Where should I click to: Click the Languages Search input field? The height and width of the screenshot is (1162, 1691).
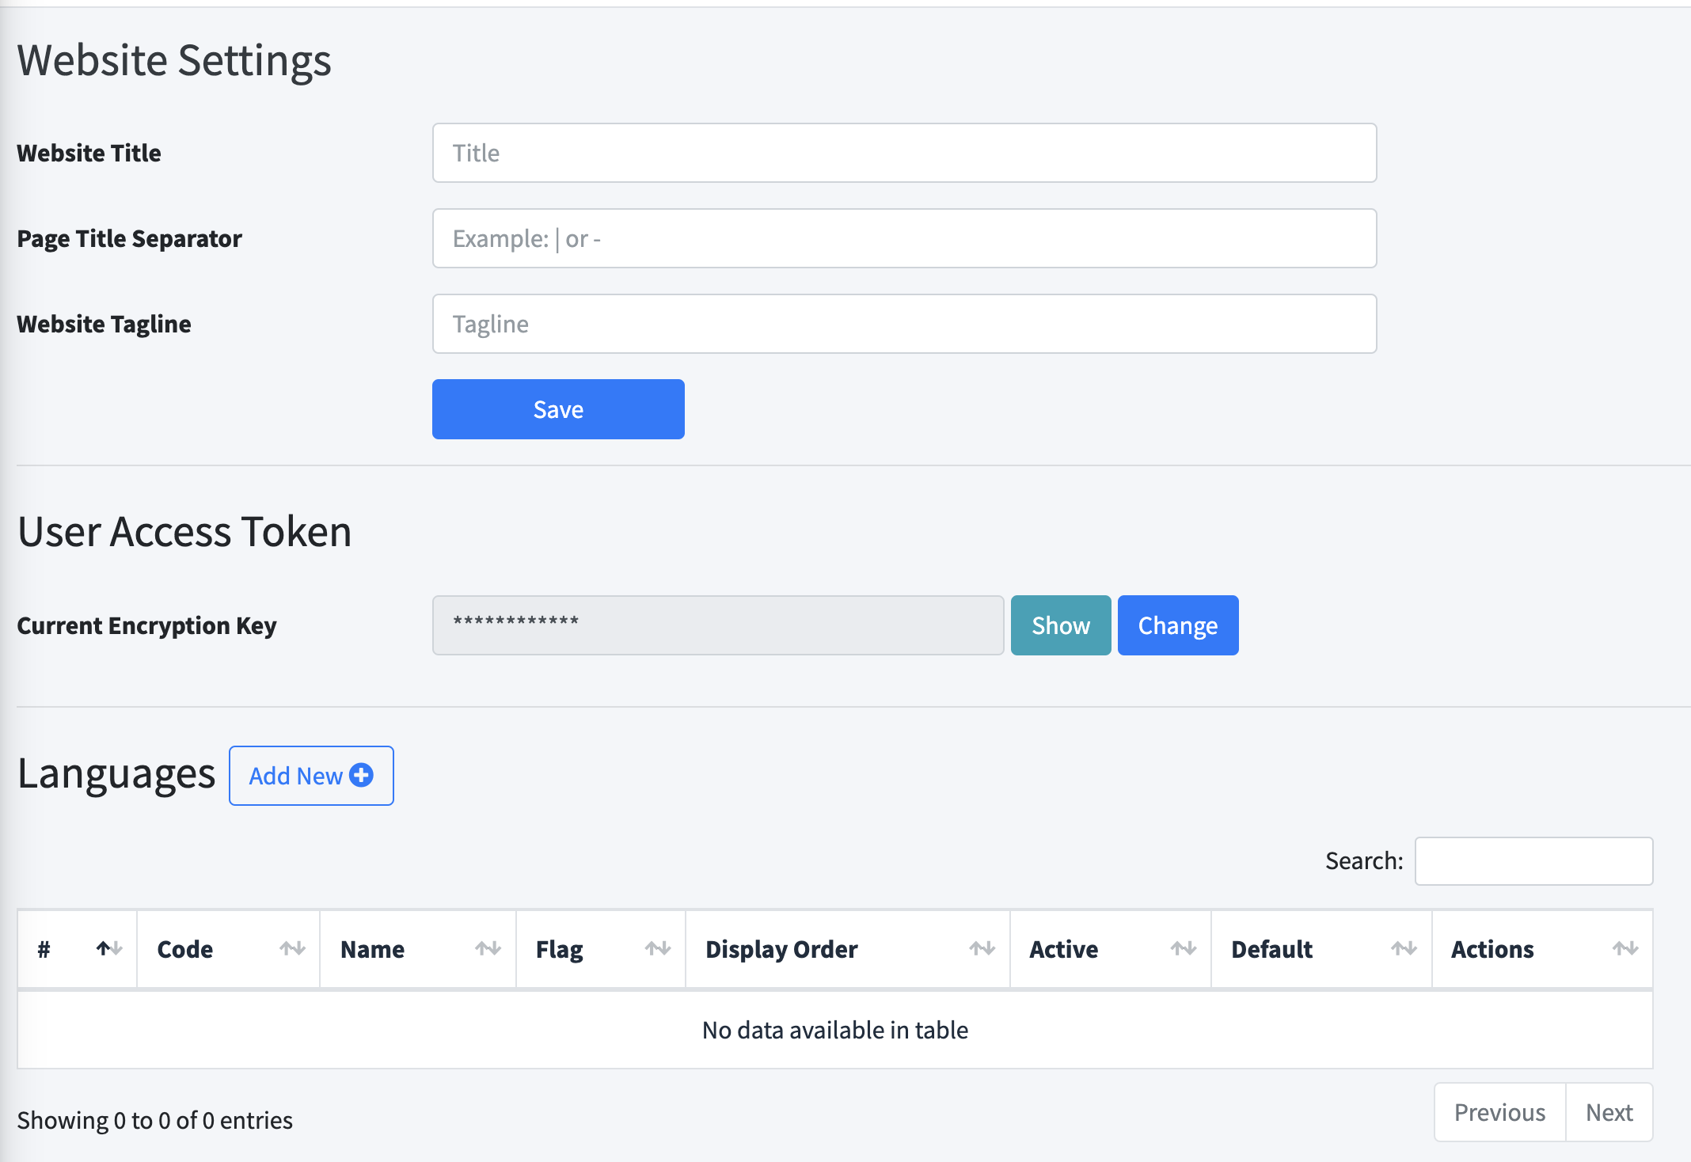tap(1532, 860)
